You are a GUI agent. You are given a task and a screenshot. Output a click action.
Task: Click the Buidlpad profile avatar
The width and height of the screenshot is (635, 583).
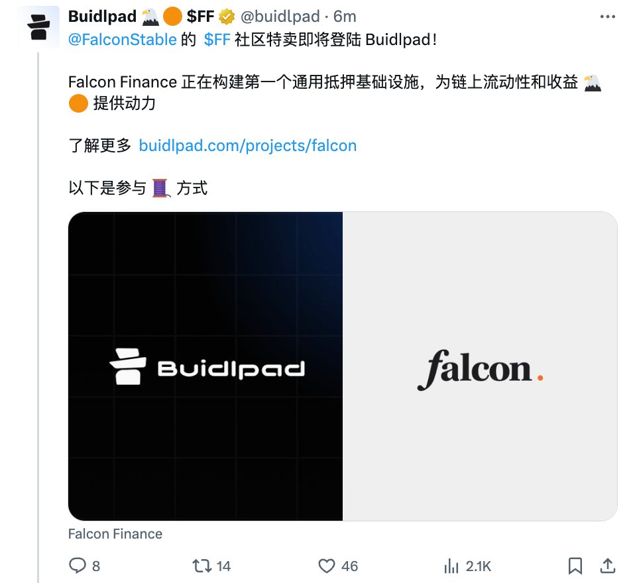pyautogui.click(x=38, y=26)
